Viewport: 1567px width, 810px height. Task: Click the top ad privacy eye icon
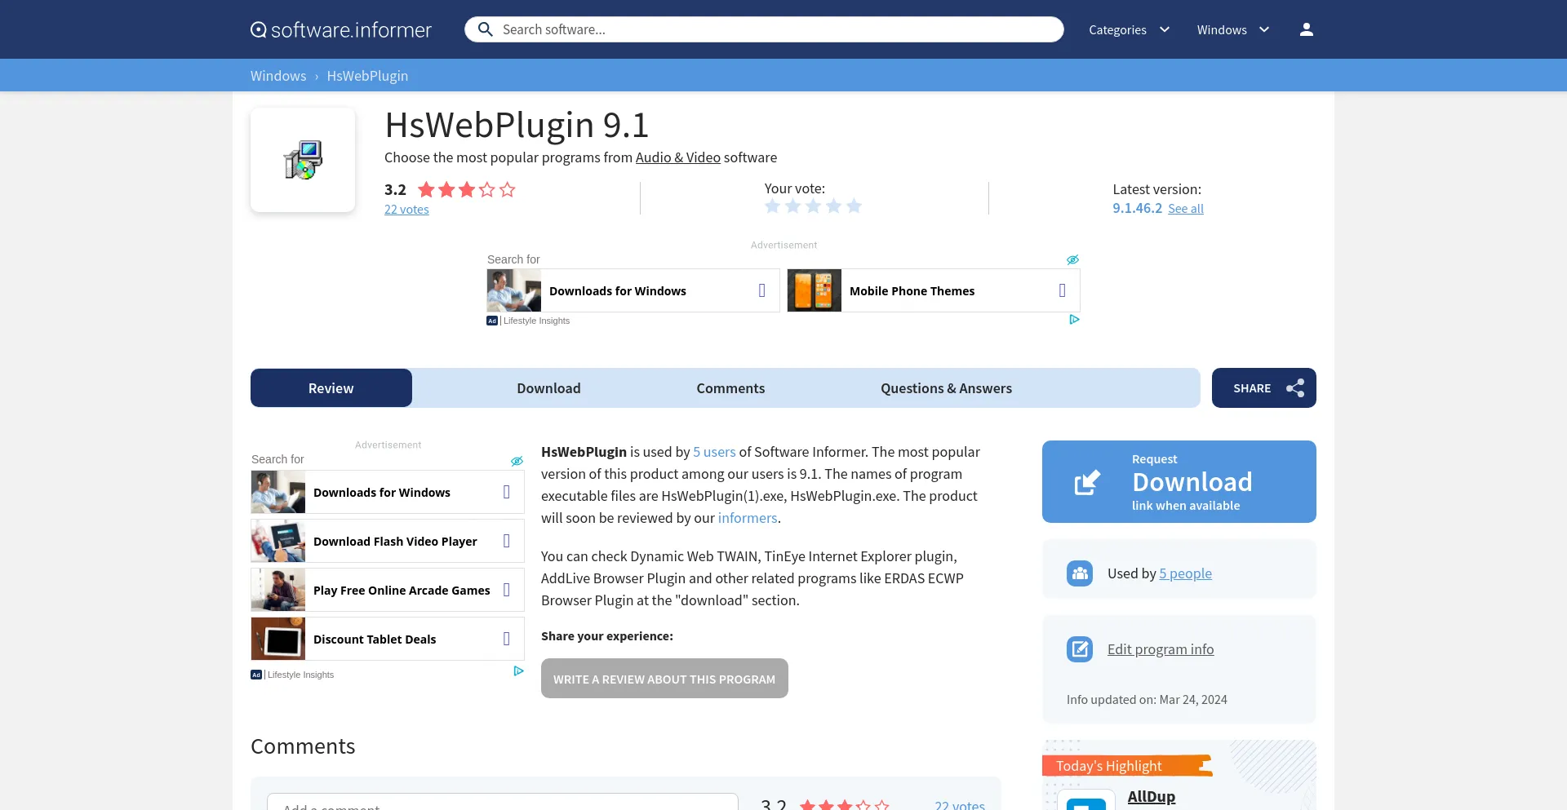[x=1072, y=259]
